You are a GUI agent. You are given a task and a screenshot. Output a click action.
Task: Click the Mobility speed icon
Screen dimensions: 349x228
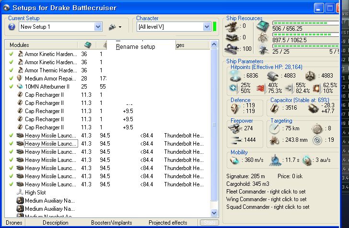click(234, 160)
